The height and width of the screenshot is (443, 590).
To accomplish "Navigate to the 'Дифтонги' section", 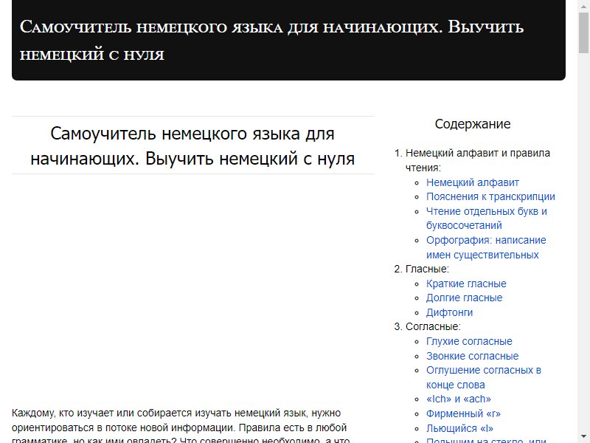I will 449,312.
